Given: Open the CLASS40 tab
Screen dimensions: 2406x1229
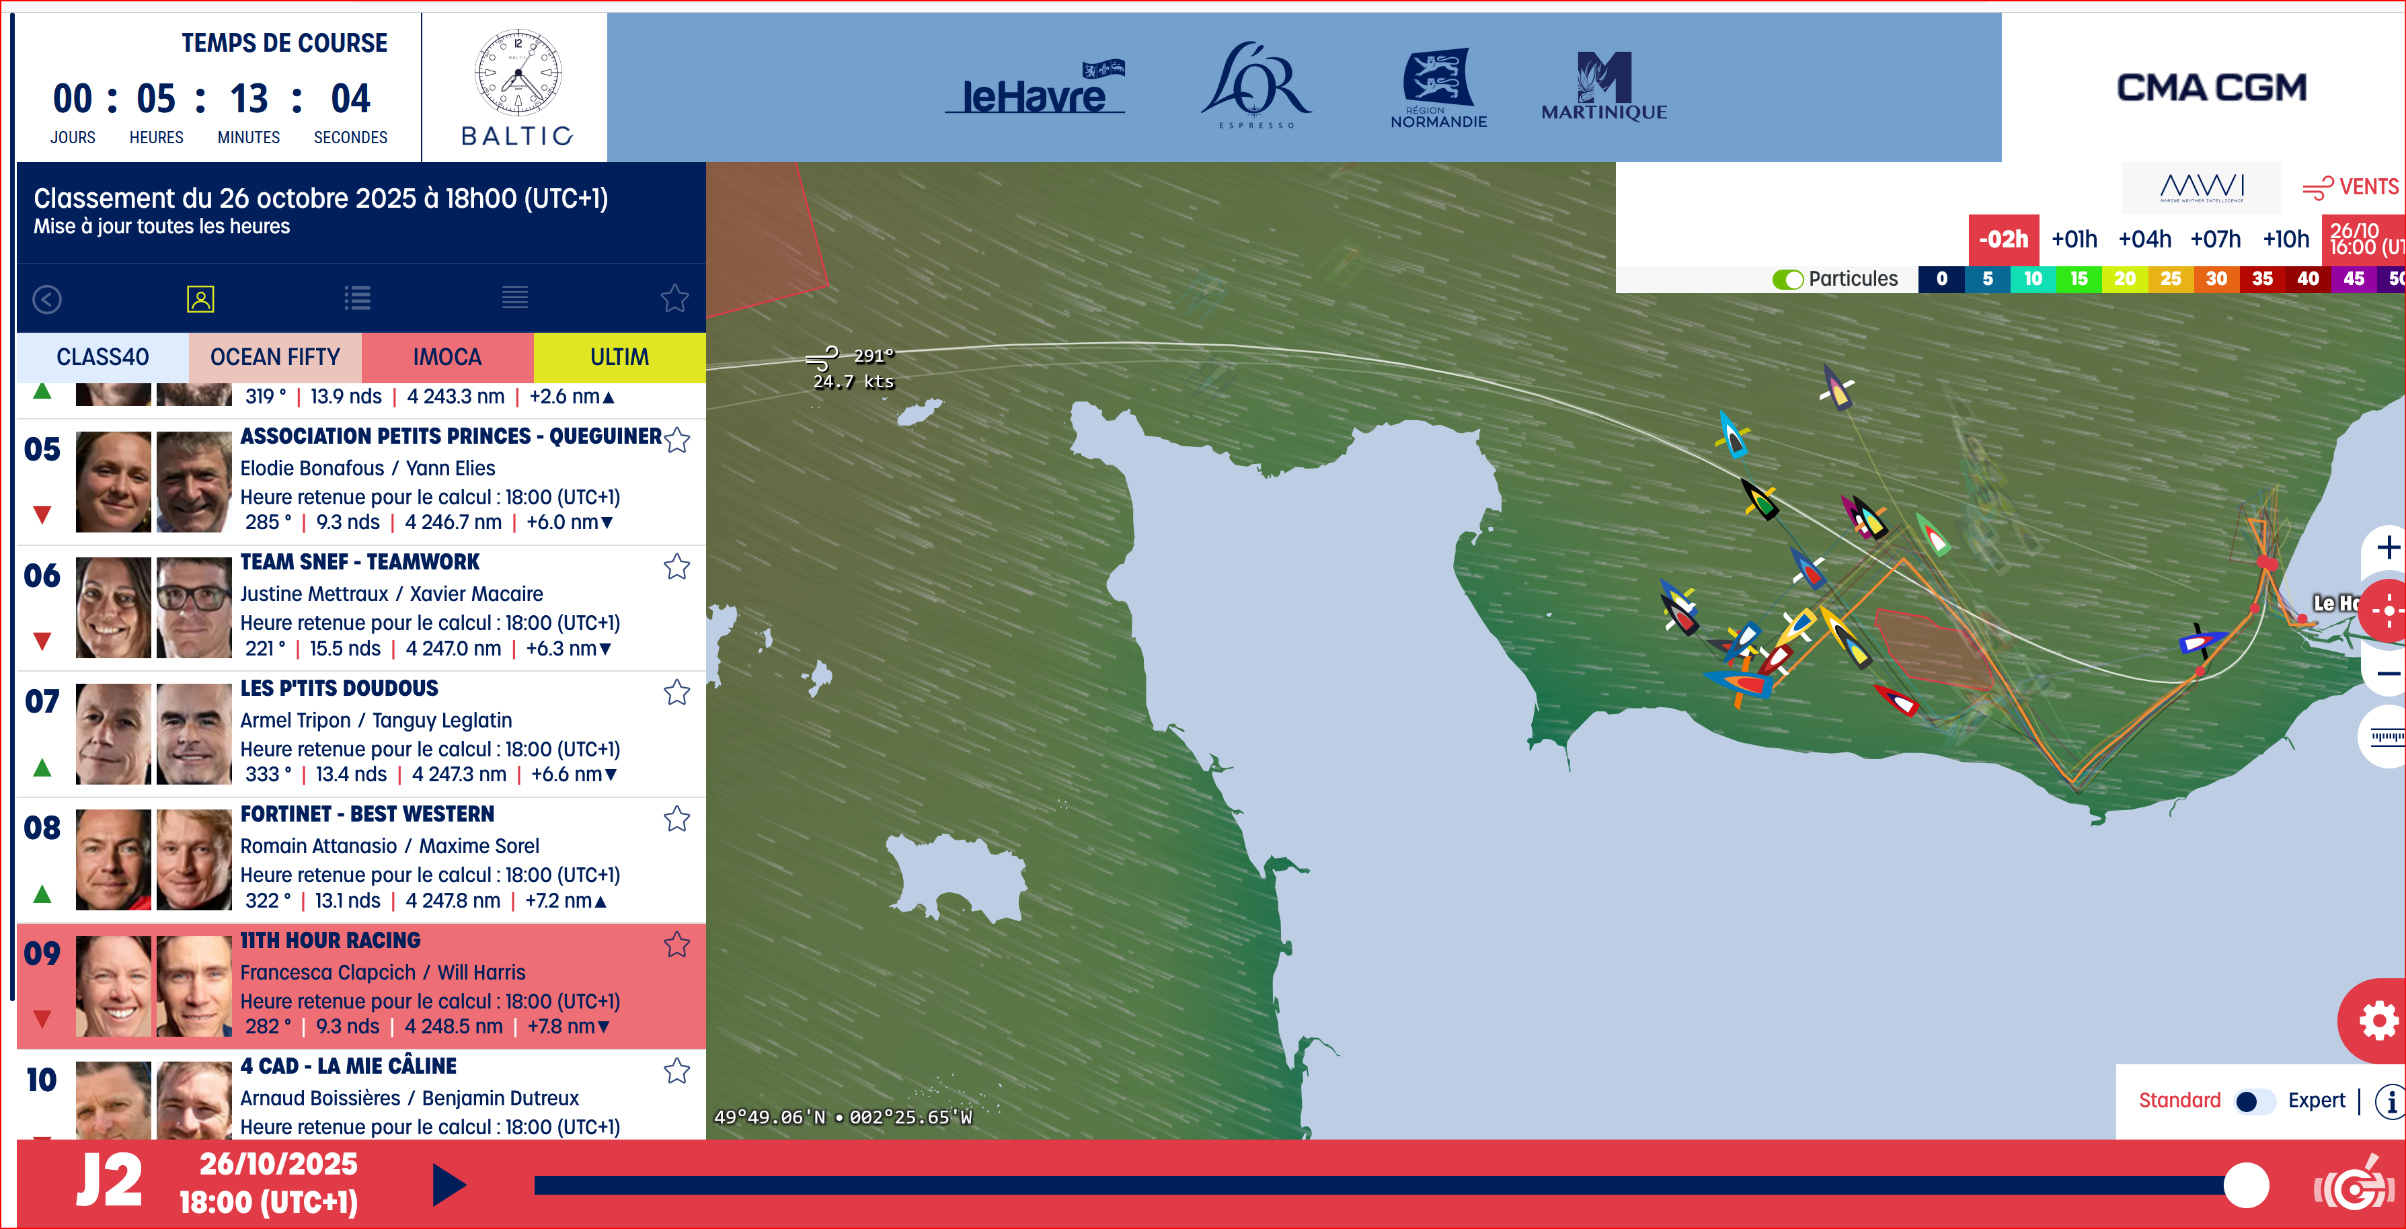Looking at the screenshot, I should (x=103, y=357).
